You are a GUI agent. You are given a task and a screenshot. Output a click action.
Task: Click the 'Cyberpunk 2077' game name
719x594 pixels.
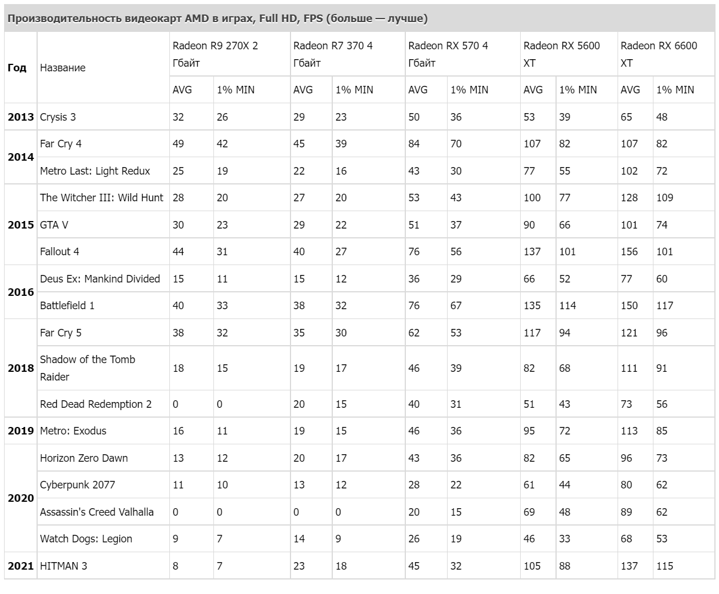point(77,485)
